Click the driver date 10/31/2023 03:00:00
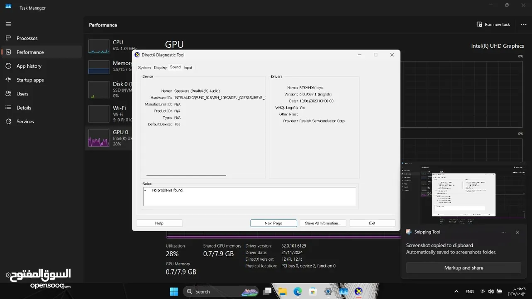 click(316, 101)
